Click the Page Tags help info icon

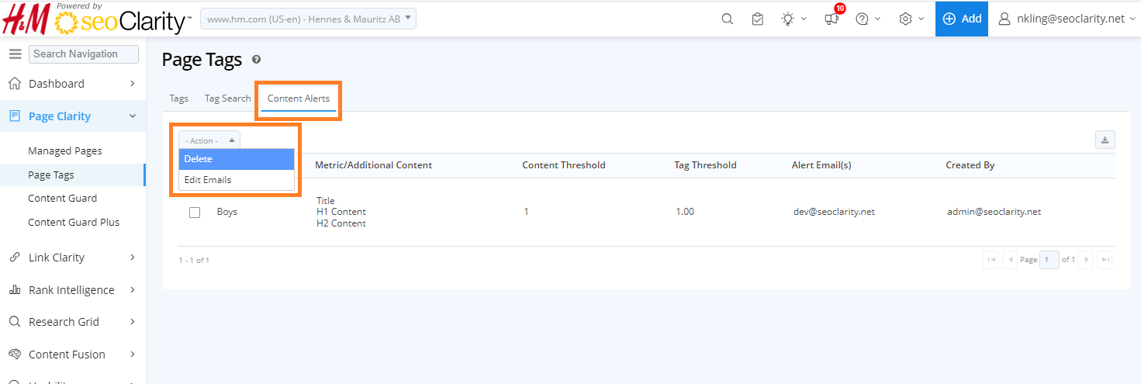point(256,60)
